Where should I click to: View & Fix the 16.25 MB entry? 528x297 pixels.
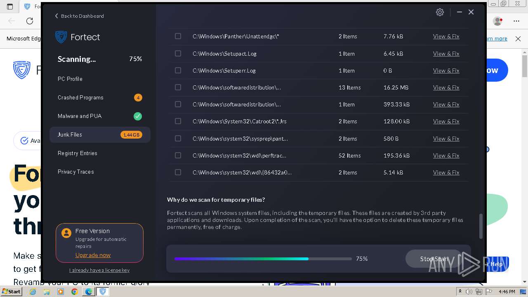click(446, 87)
